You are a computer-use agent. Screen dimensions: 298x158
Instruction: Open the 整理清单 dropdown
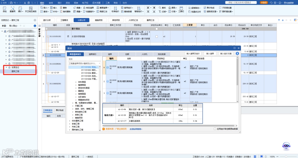(x=103, y=8)
